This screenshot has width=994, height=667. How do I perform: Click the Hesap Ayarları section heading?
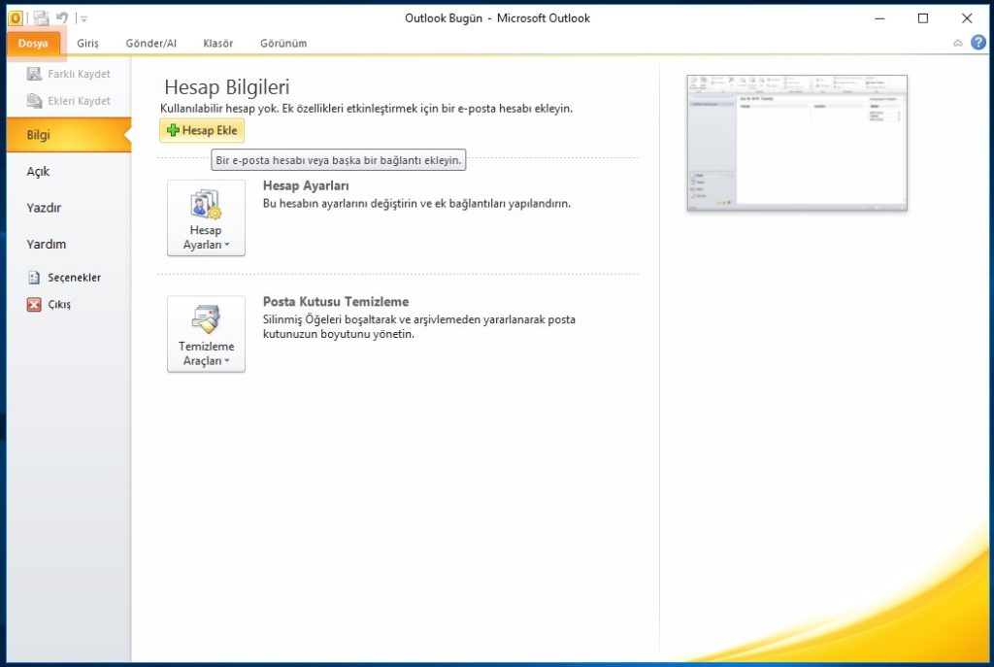[x=306, y=185]
